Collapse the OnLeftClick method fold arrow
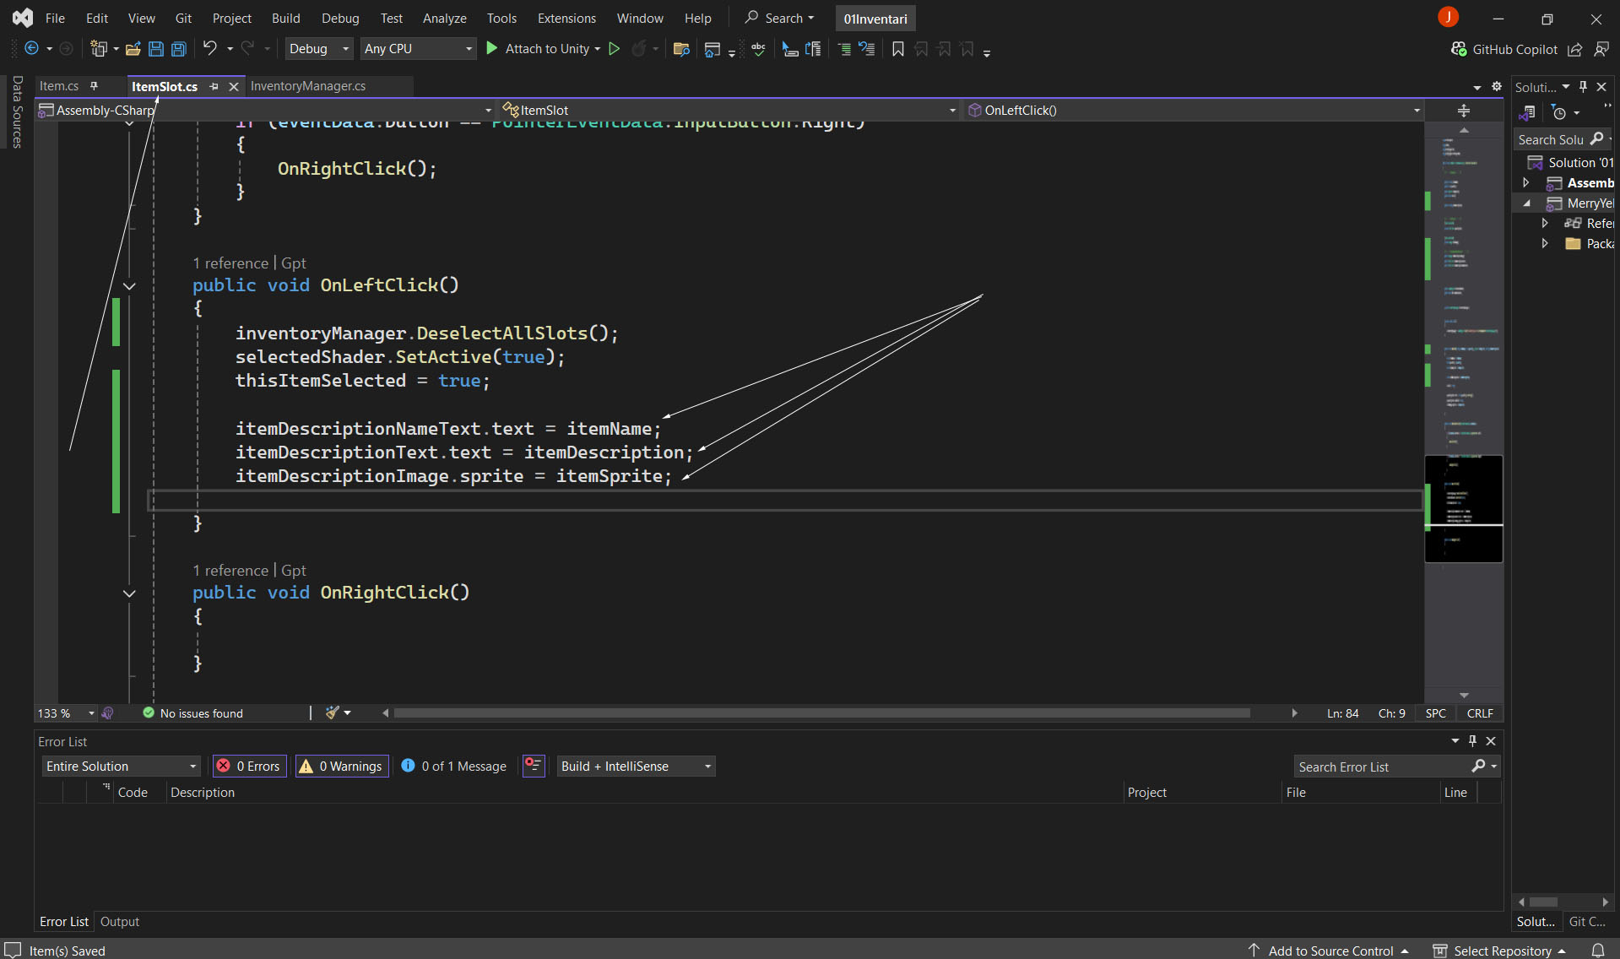Image resolution: width=1620 pixels, height=959 pixels. pos(129,286)
